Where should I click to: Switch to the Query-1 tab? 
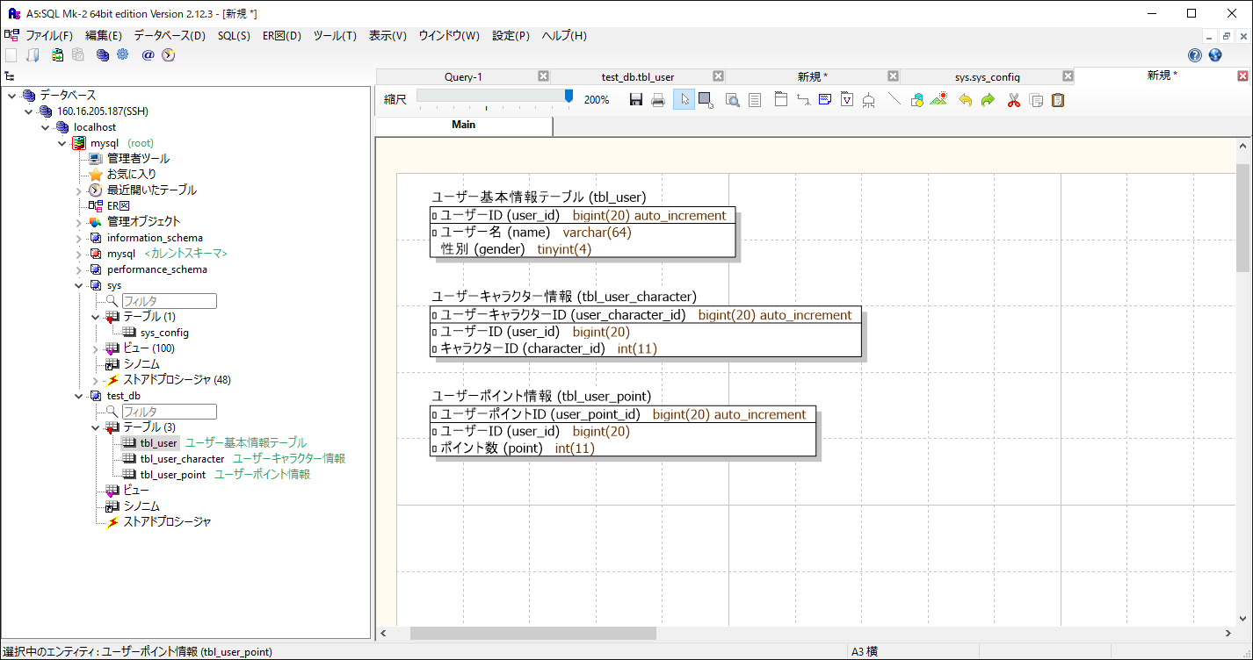463,75
